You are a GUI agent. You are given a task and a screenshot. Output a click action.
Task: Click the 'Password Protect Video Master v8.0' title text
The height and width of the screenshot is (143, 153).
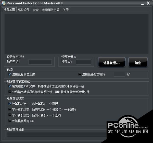pos(35,3)
